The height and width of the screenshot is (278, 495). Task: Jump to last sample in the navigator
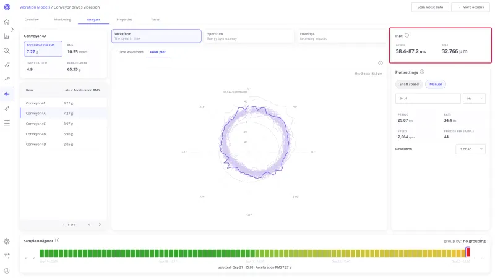[483, 258]
